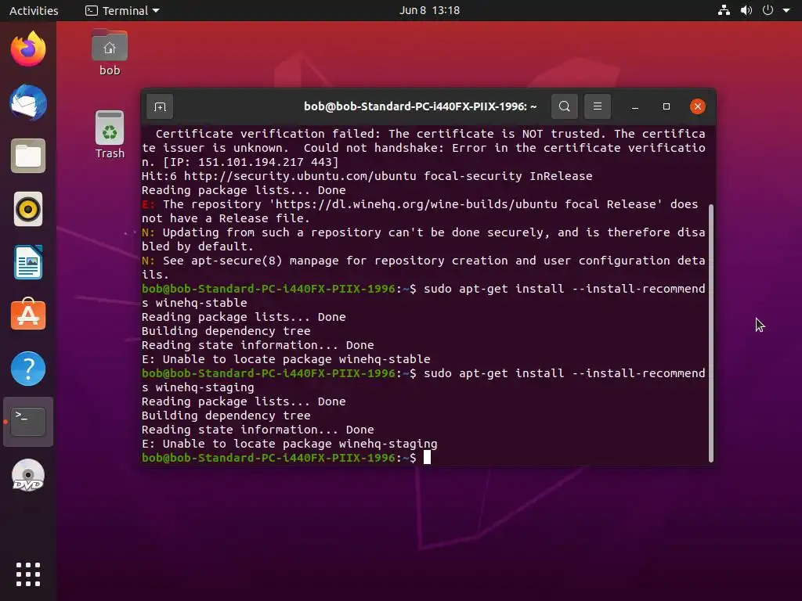Search in terminal output
The width and height of the screenshot is (802, 601).
(564, 106)
